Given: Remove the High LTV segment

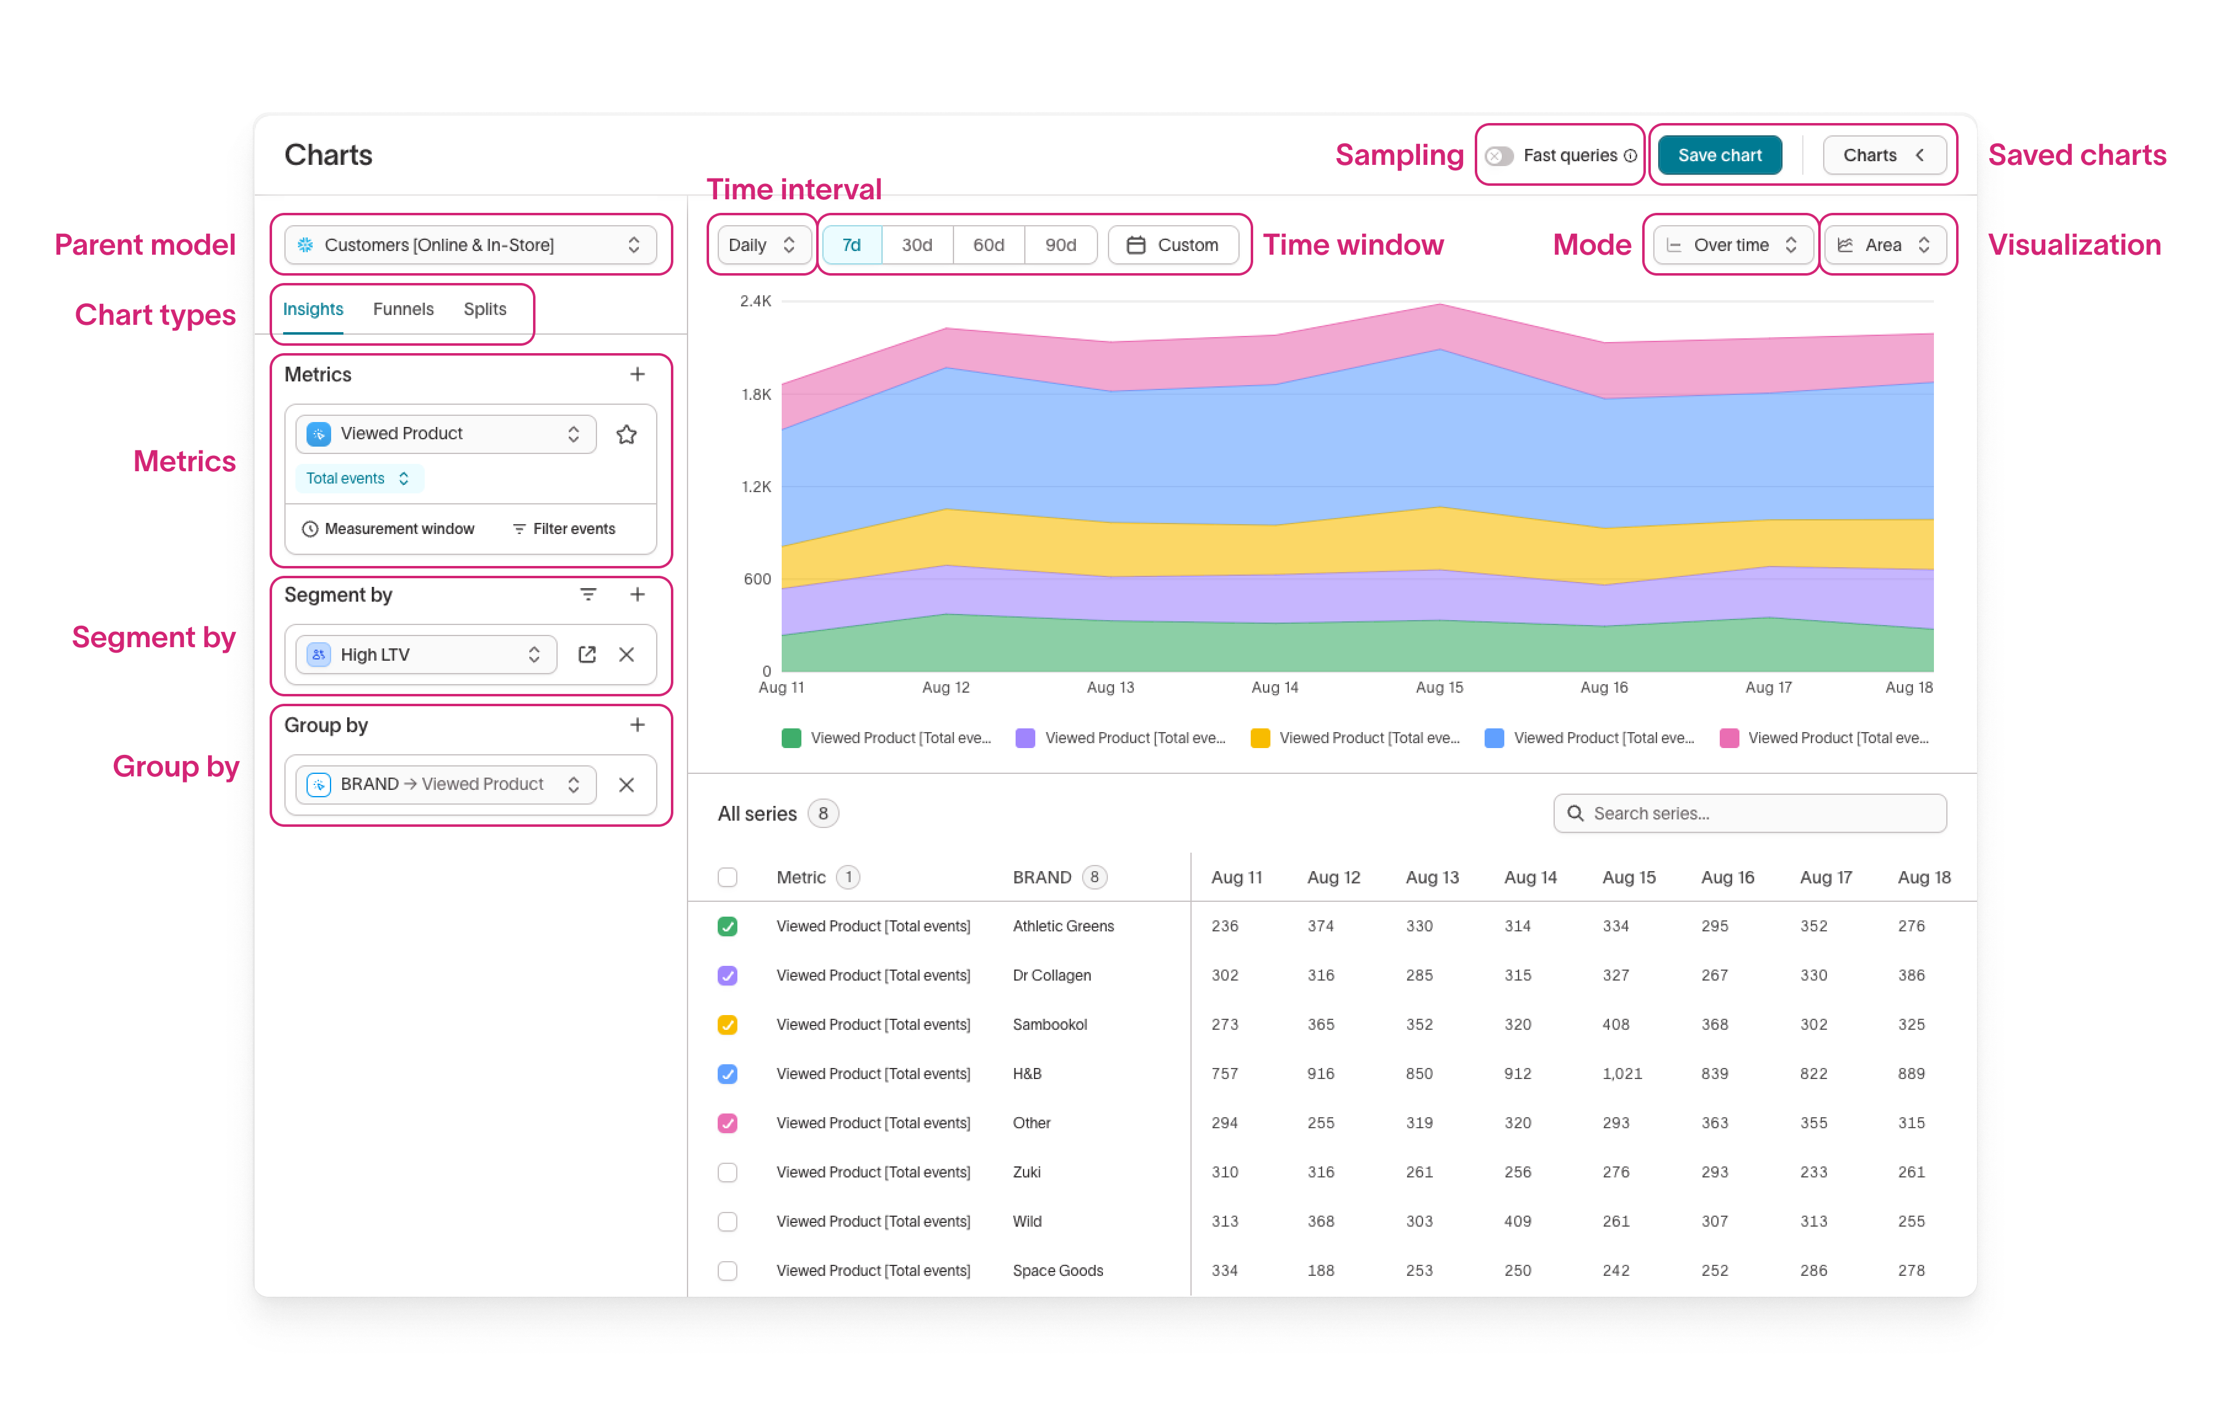Looking at the screenshot, I should pos(627,655).
